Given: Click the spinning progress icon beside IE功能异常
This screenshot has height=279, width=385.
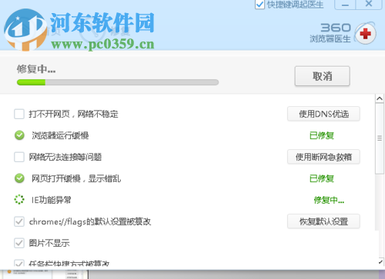Looking at the screenshot, I should click(x=19, y=200).
